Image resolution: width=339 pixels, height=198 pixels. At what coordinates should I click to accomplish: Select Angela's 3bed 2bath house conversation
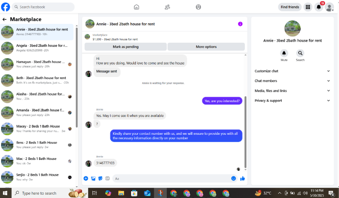click(37, 48)
